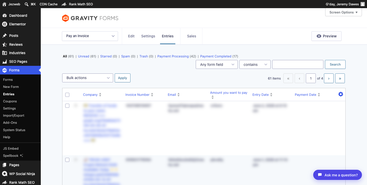This screenshot has height=185, width=367.
Task: Sort by Entry Date arrows
Action: 271,95
